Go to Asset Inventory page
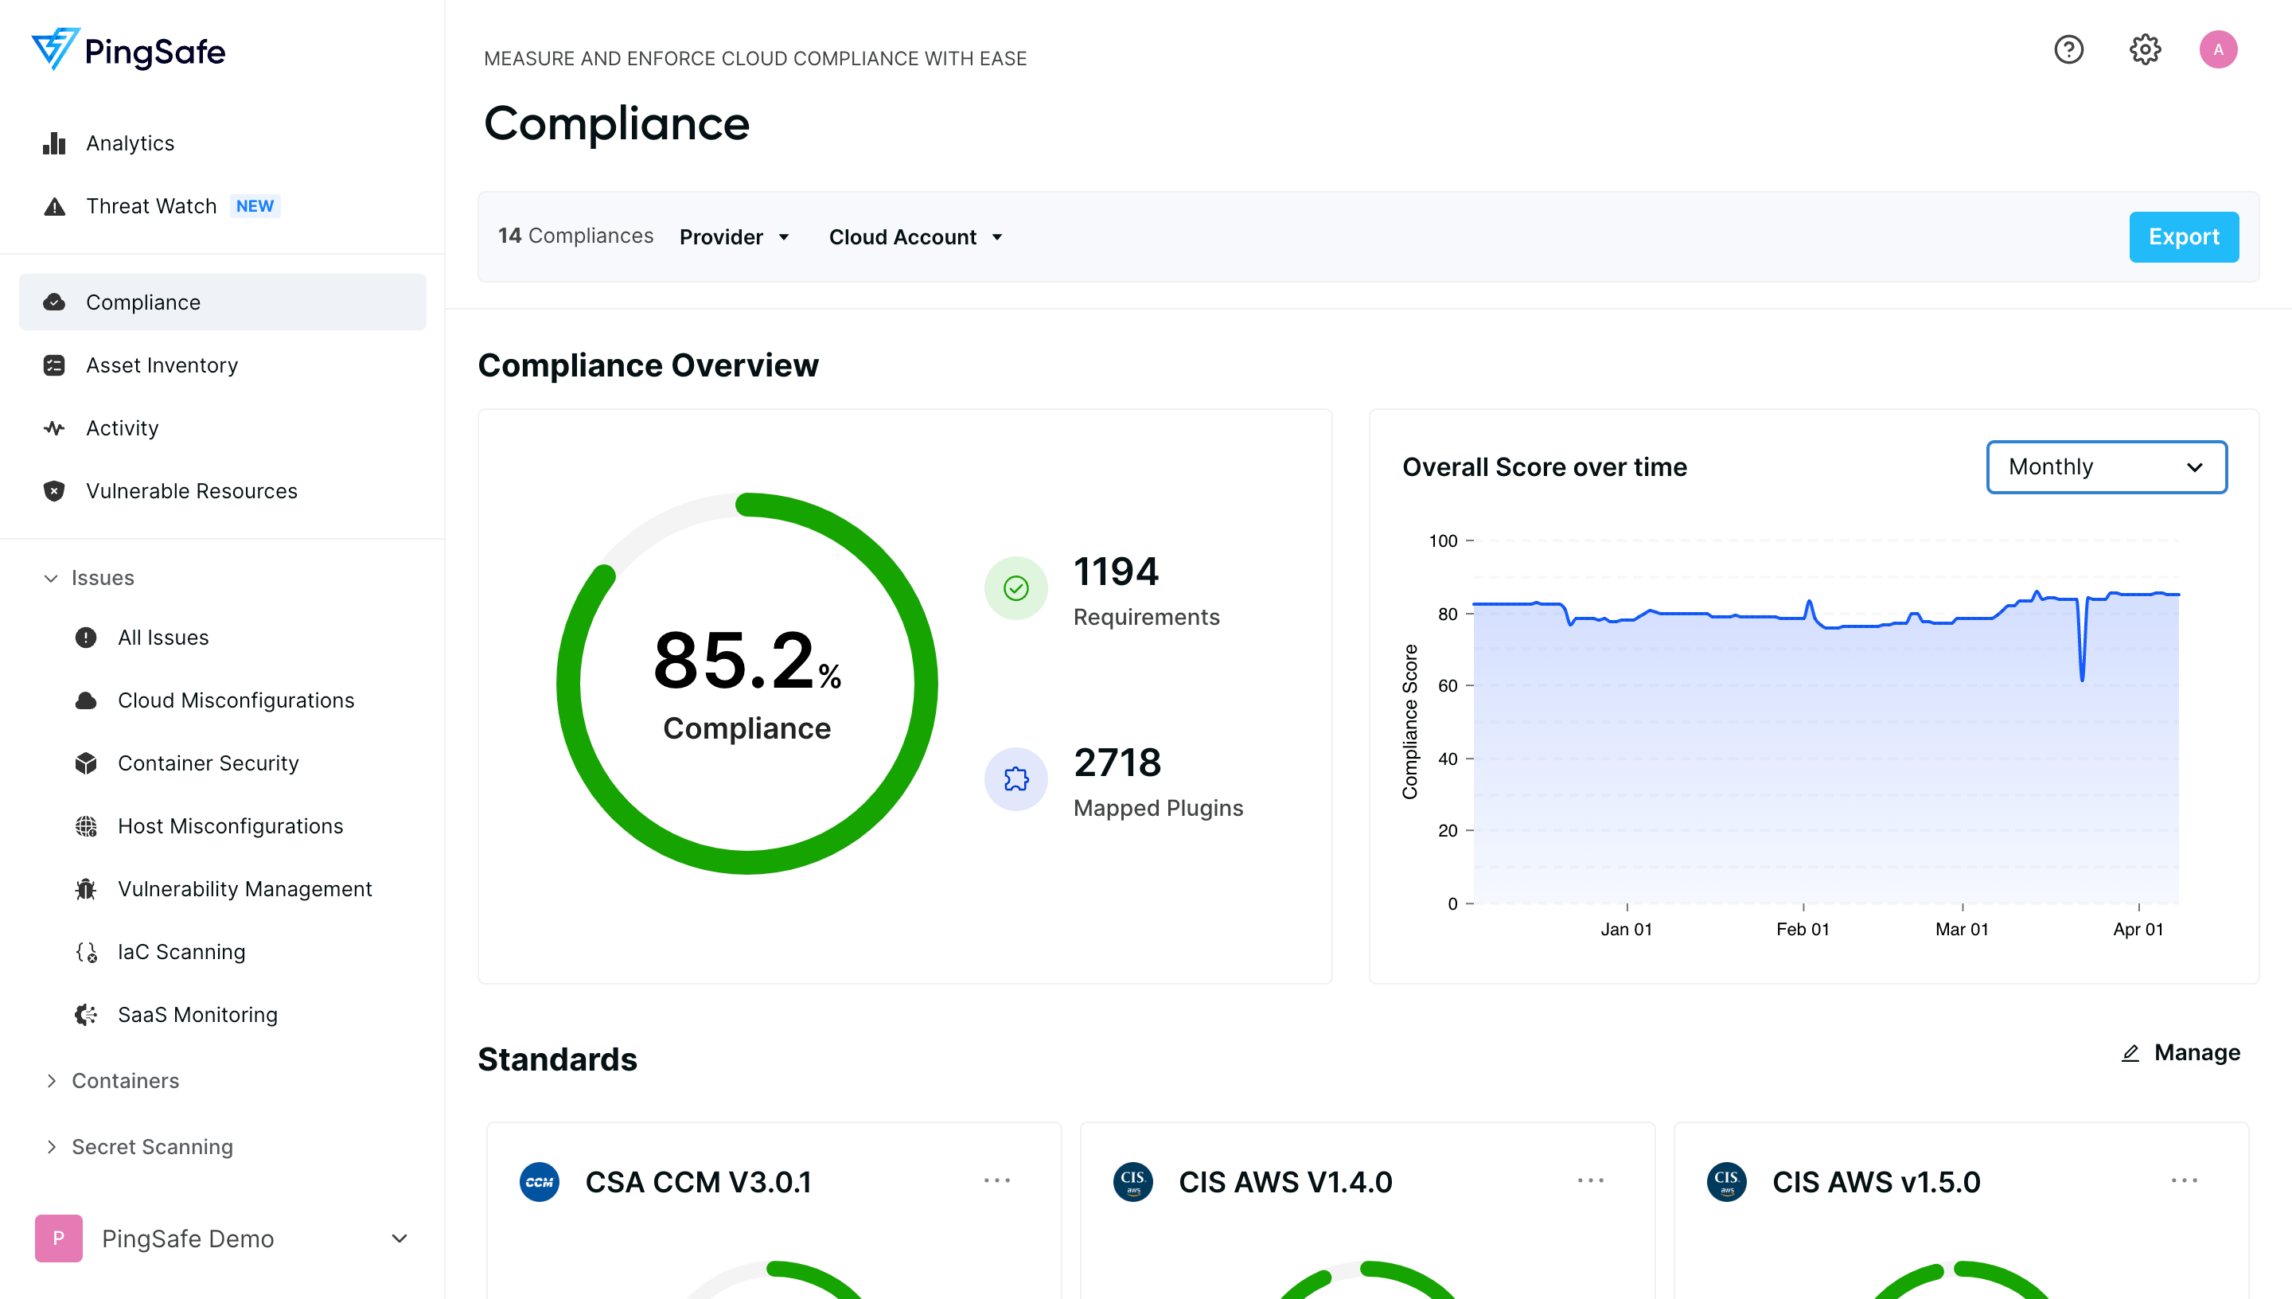The height and width of the screenshot is (1299, 2292). [162, 365]
